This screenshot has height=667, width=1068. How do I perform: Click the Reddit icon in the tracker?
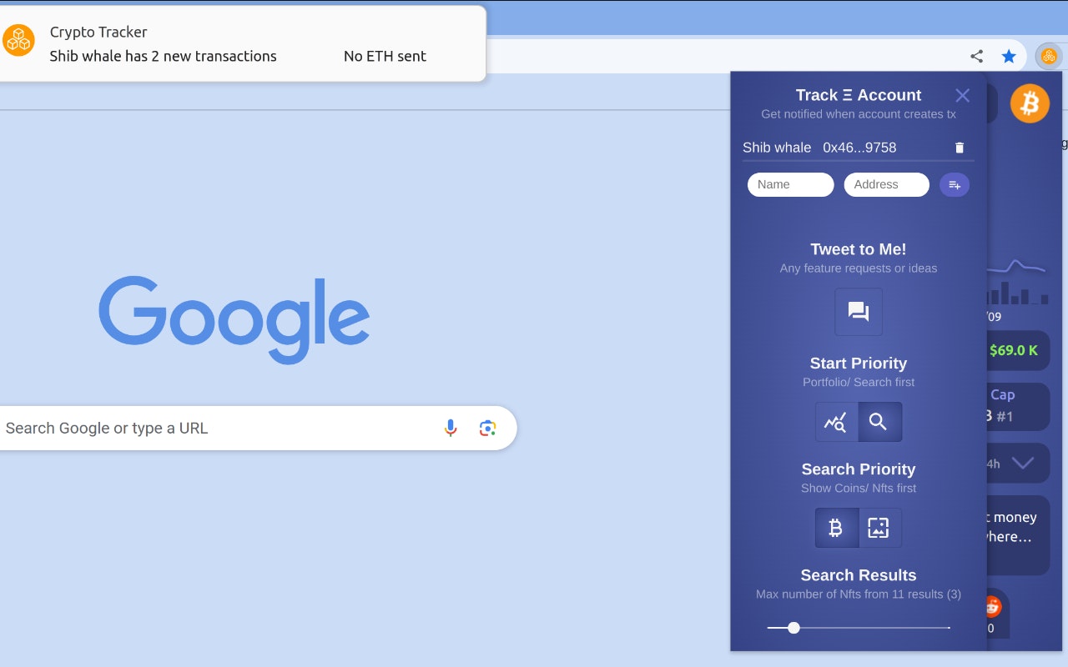pyautogui.click(x=993, y=606)
